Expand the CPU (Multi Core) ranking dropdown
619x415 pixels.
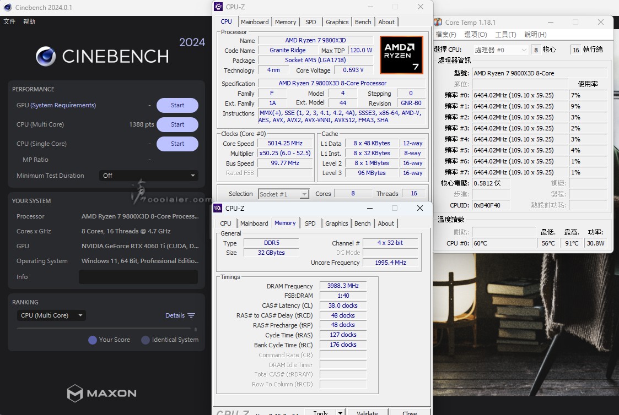(51, 315)
